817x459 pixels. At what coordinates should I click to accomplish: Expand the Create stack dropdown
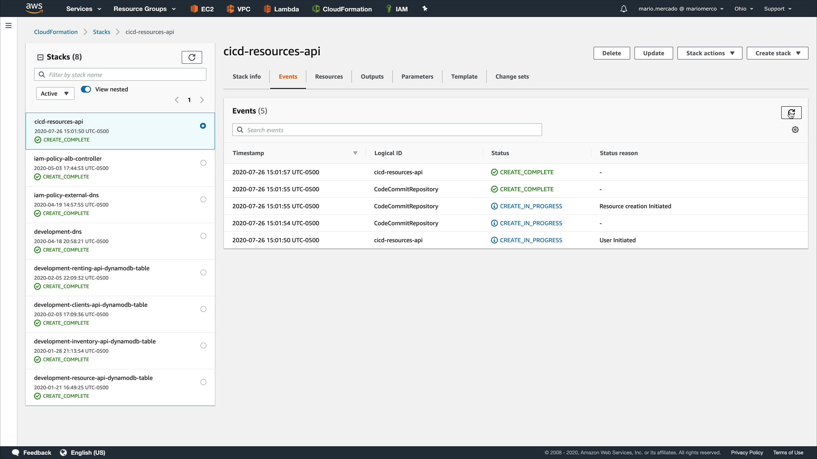tap(777, 53)
